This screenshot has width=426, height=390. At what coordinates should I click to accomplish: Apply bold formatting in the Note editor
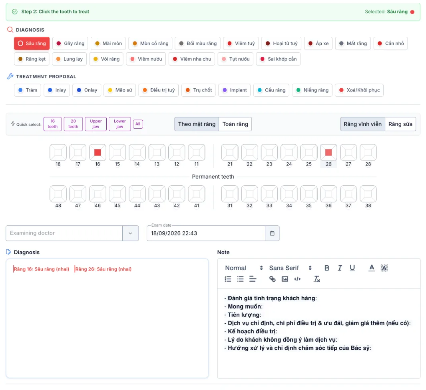coord(327,268)
